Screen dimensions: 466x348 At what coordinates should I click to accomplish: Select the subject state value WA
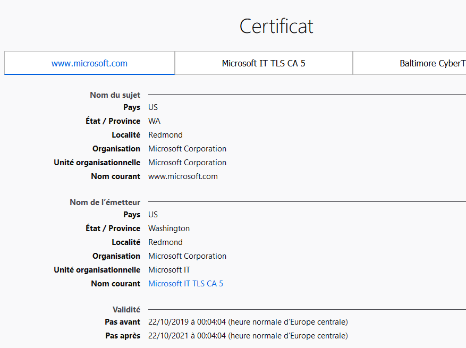154,121
